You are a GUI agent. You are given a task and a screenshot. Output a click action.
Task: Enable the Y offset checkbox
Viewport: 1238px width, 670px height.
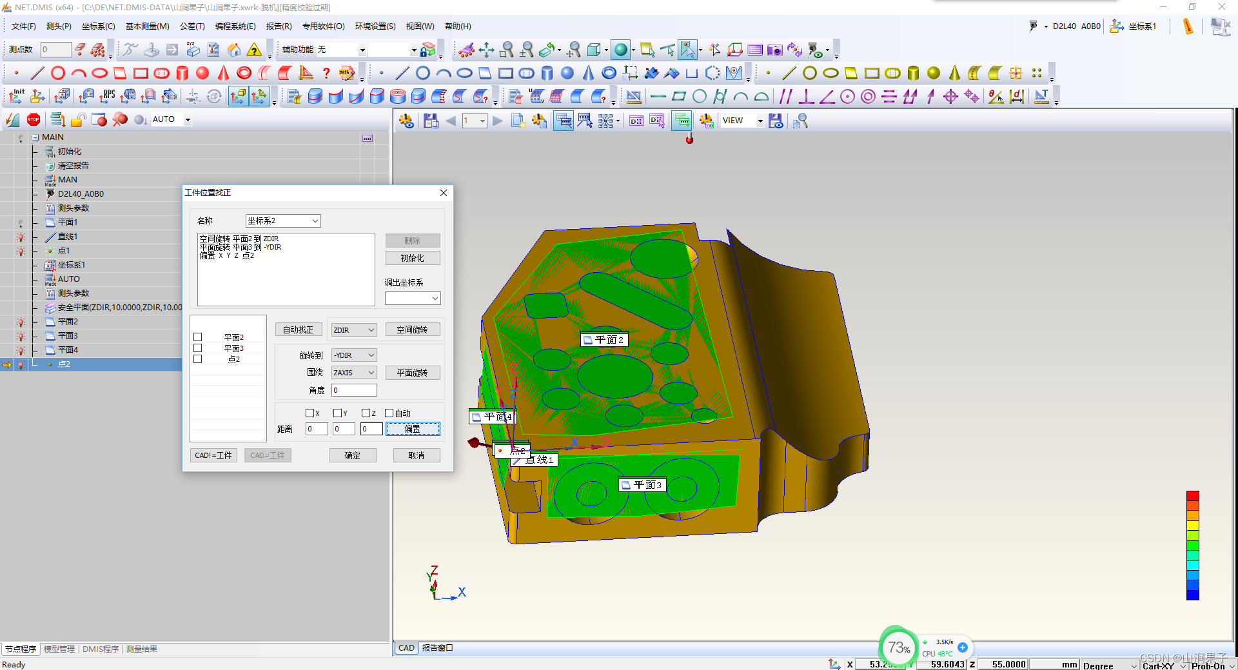(337, 413)
